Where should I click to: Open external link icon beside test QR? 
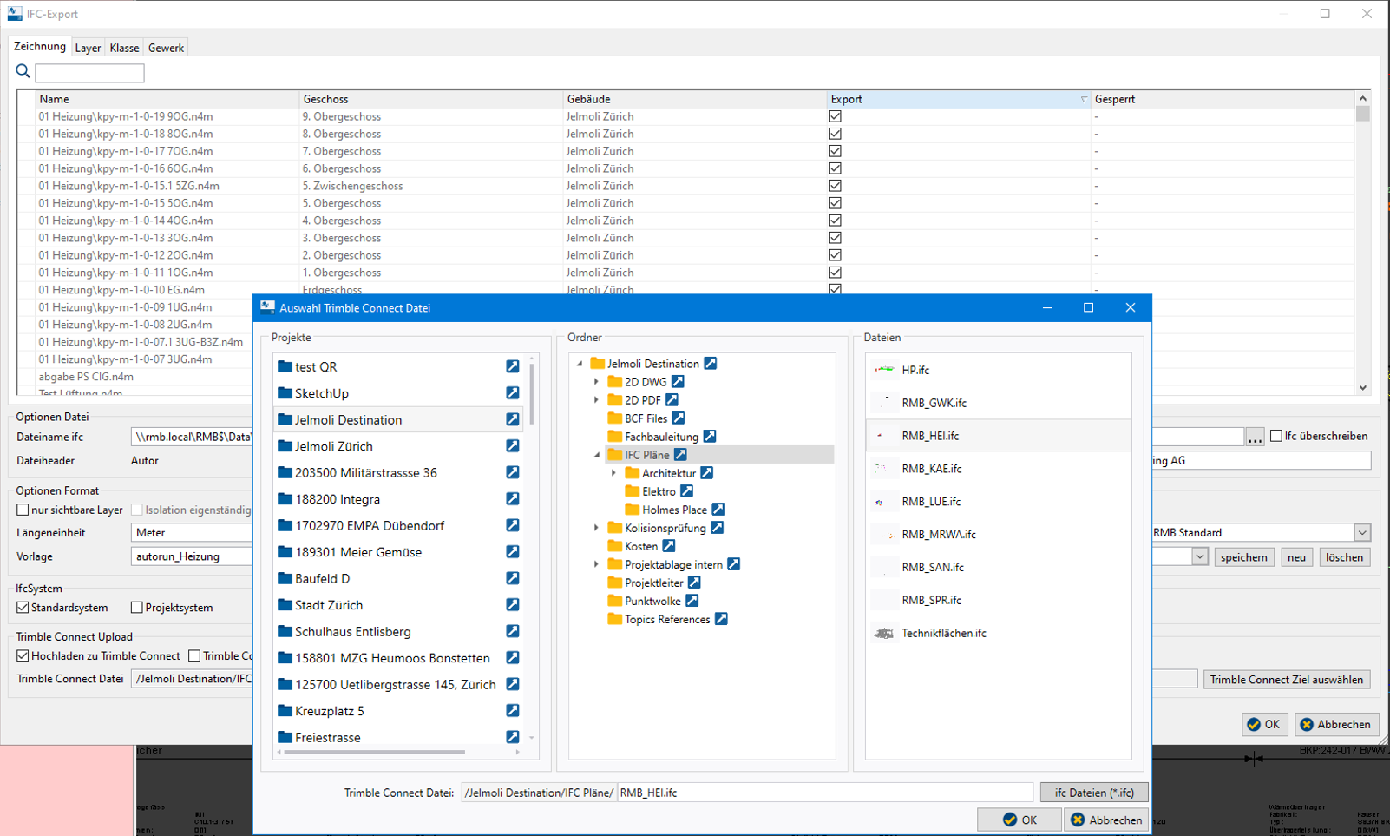(x=513, y=367)
